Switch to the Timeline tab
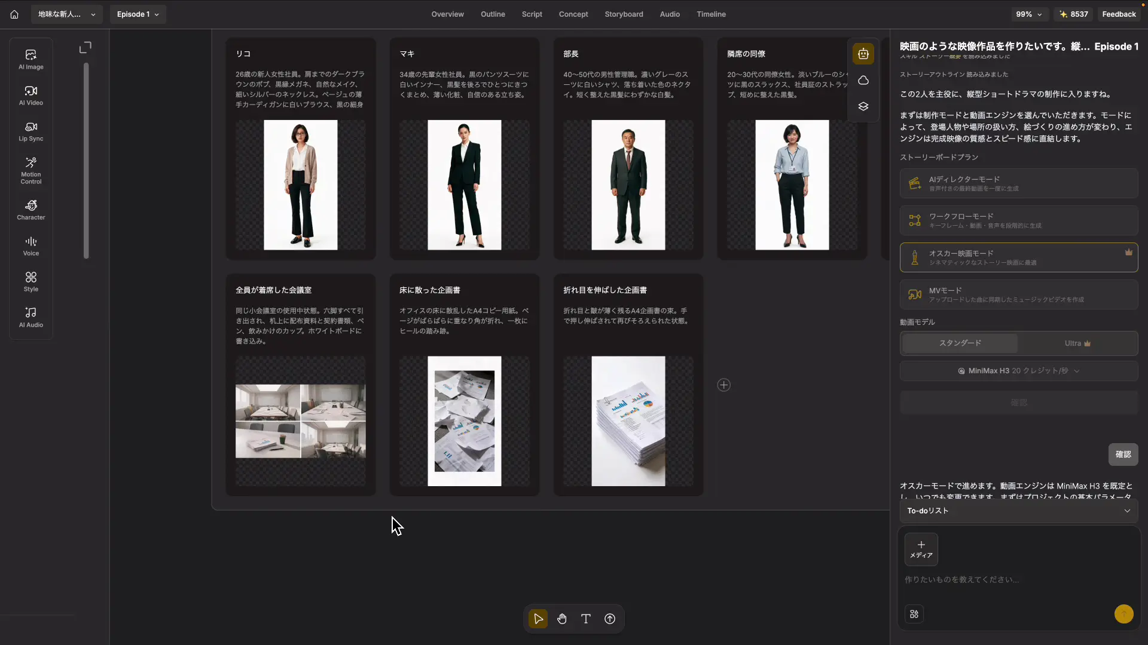1148x645 pixels. (712, 14)
